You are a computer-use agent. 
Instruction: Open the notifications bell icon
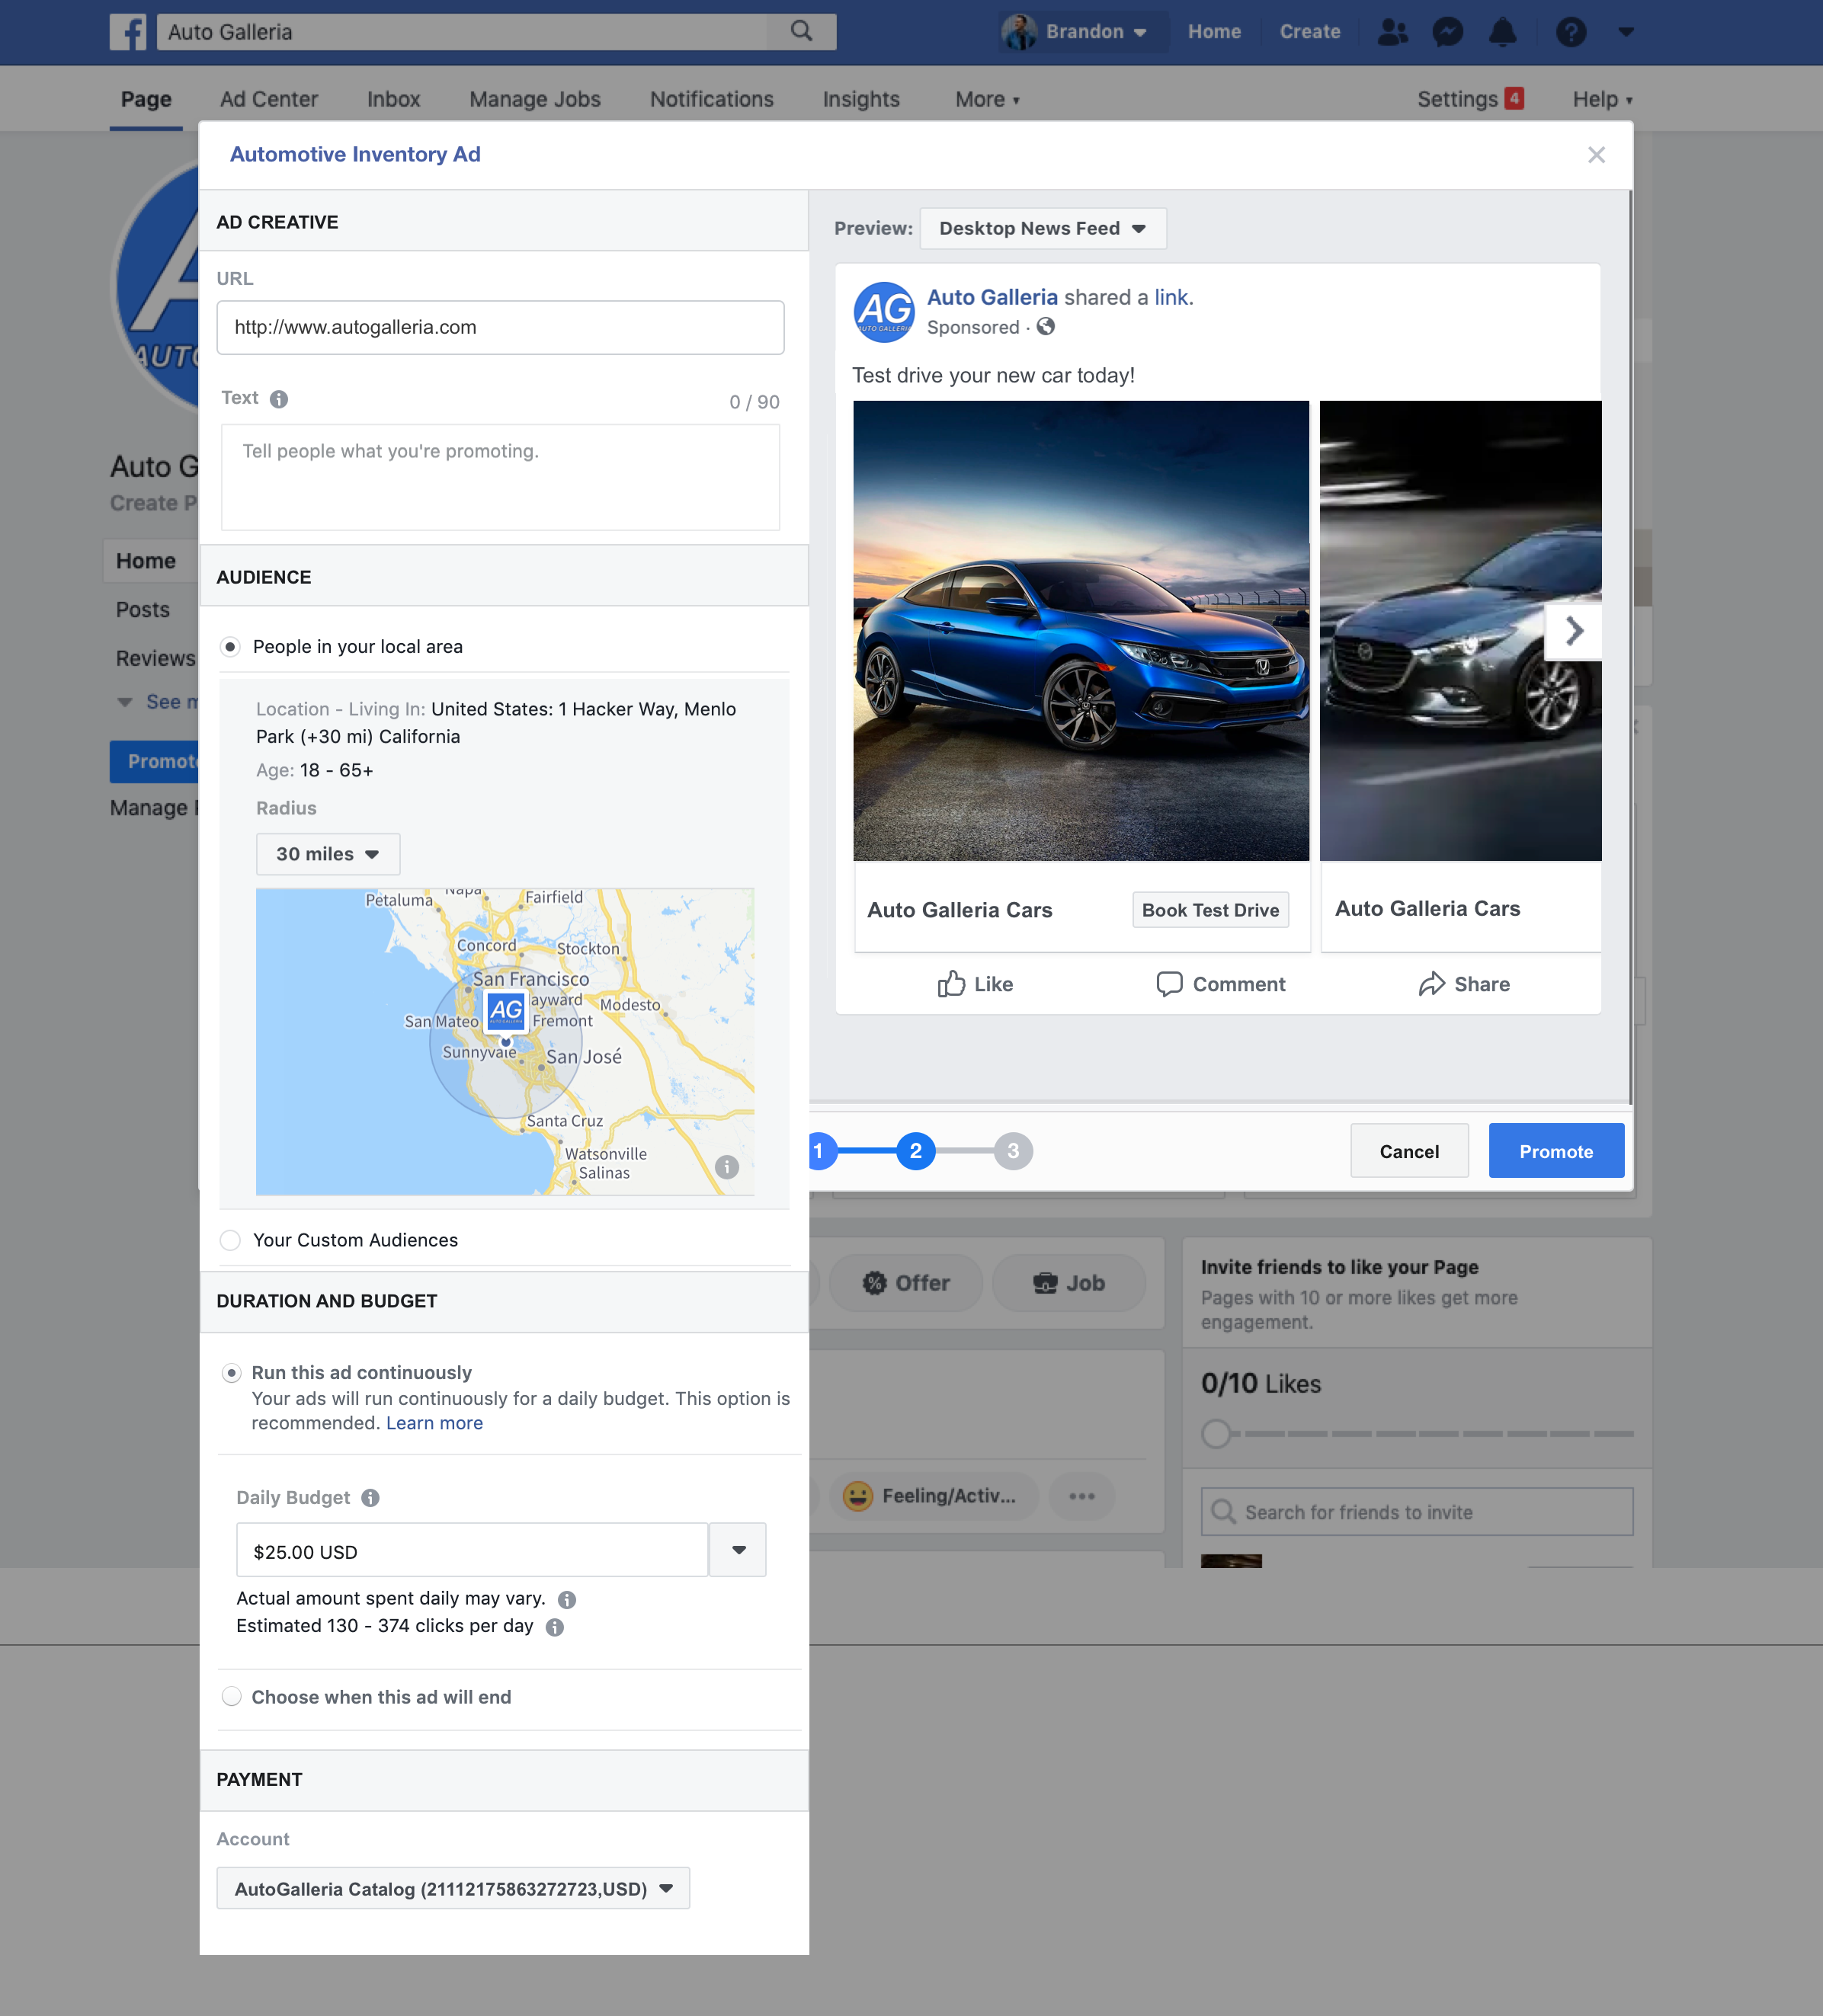(1502, 32)
